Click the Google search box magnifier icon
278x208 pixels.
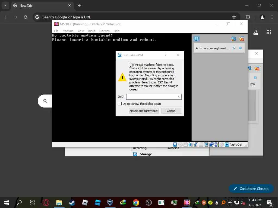click(x=45, y=101)
